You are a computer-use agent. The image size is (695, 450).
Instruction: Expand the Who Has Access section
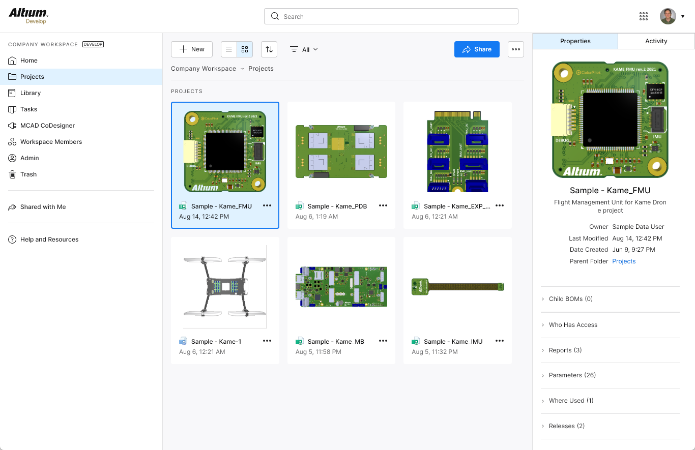(573, 325)
